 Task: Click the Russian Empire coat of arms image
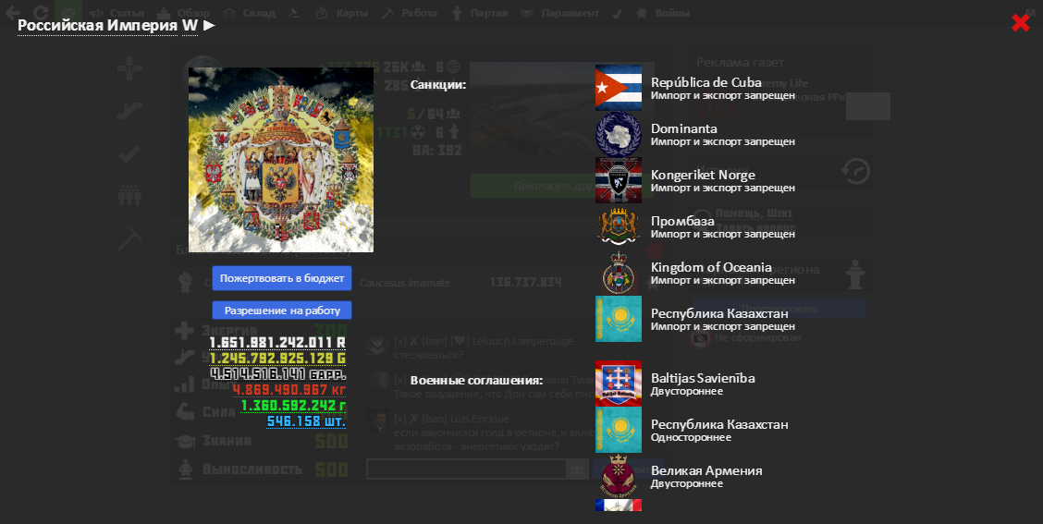(281, 160)
